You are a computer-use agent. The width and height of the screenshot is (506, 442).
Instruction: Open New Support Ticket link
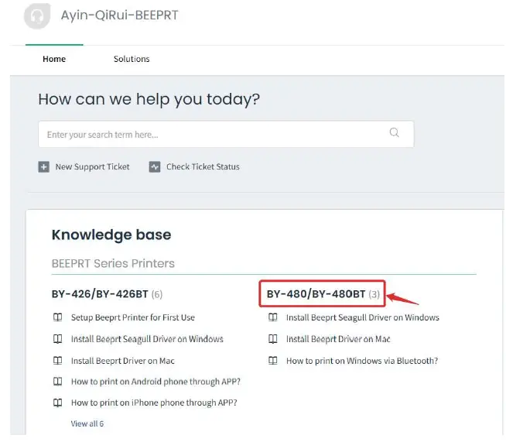(x=92, y=166)
